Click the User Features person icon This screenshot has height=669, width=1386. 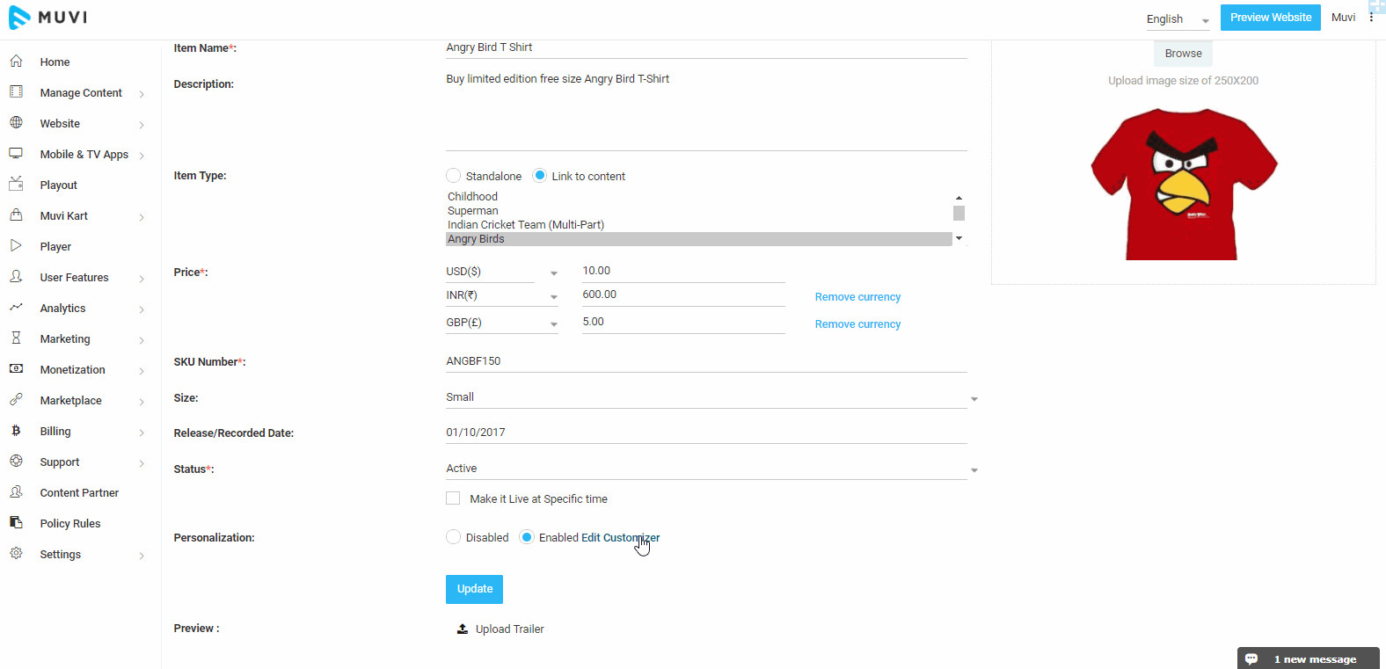pos(16,276)
